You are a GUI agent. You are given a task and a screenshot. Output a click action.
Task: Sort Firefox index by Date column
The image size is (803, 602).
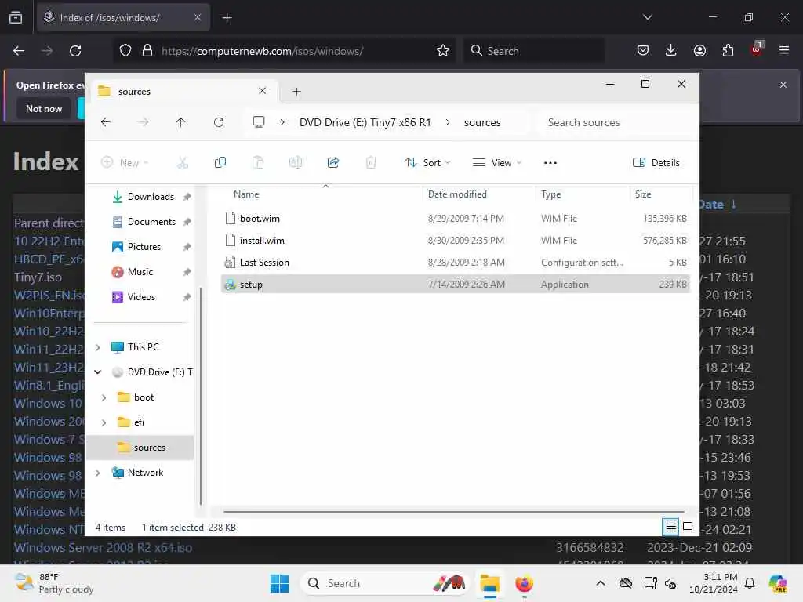click(x=712, y=205)
